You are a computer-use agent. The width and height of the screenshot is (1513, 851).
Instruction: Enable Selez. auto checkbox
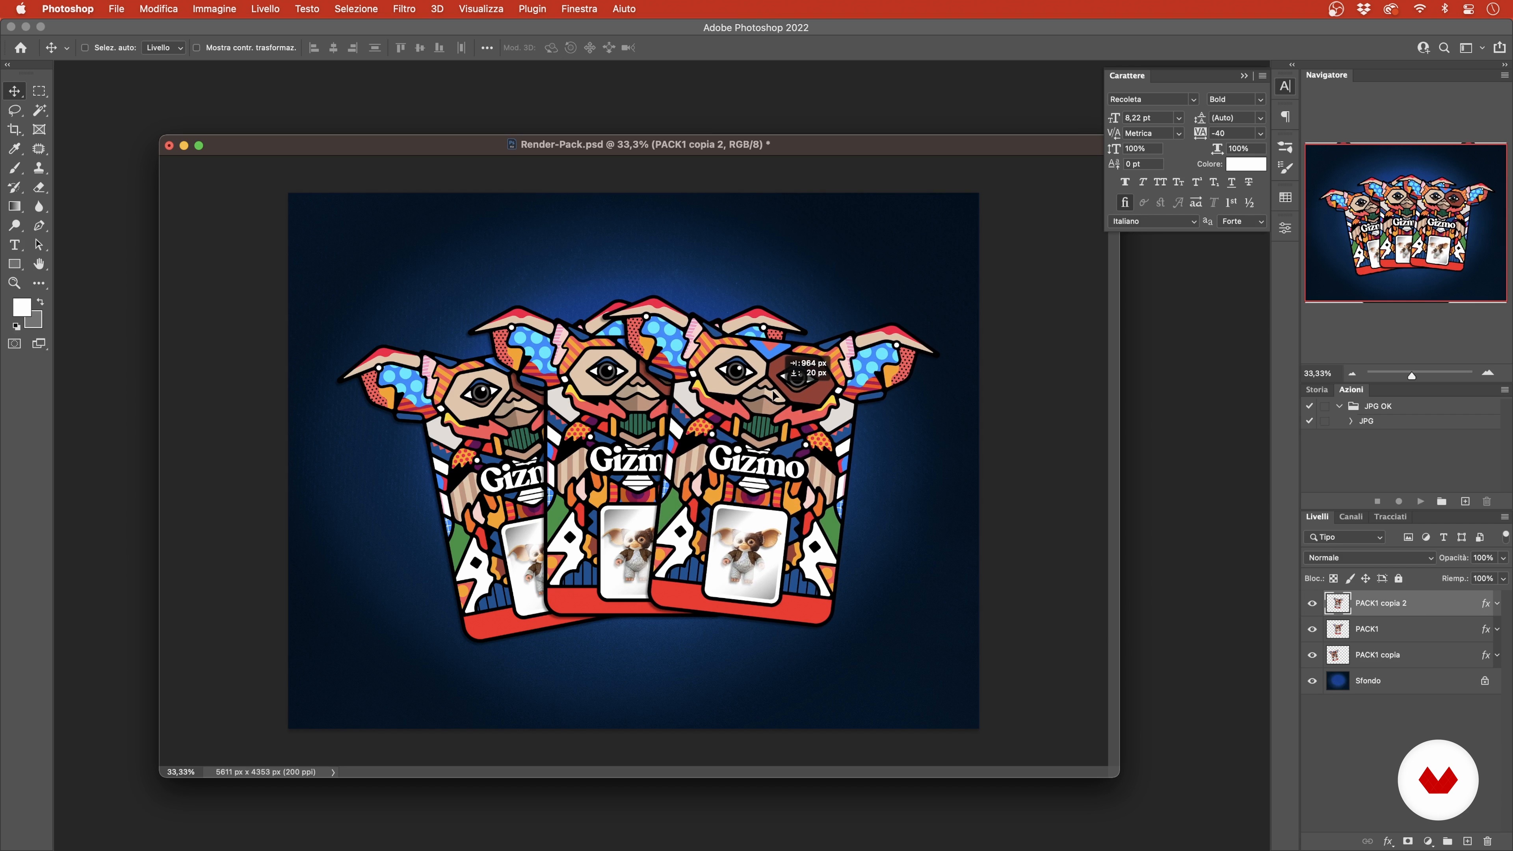tap(85, 48)
